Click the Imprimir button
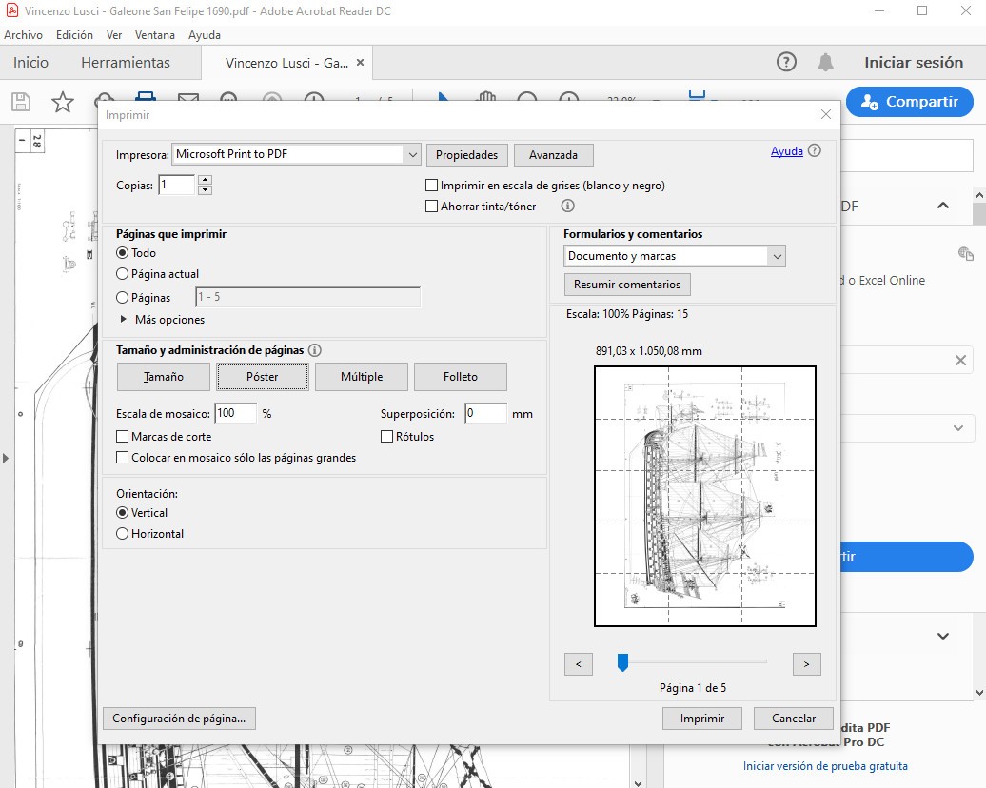Image resolution: width=986 pixels, height=788 pixels. (702, 719)
